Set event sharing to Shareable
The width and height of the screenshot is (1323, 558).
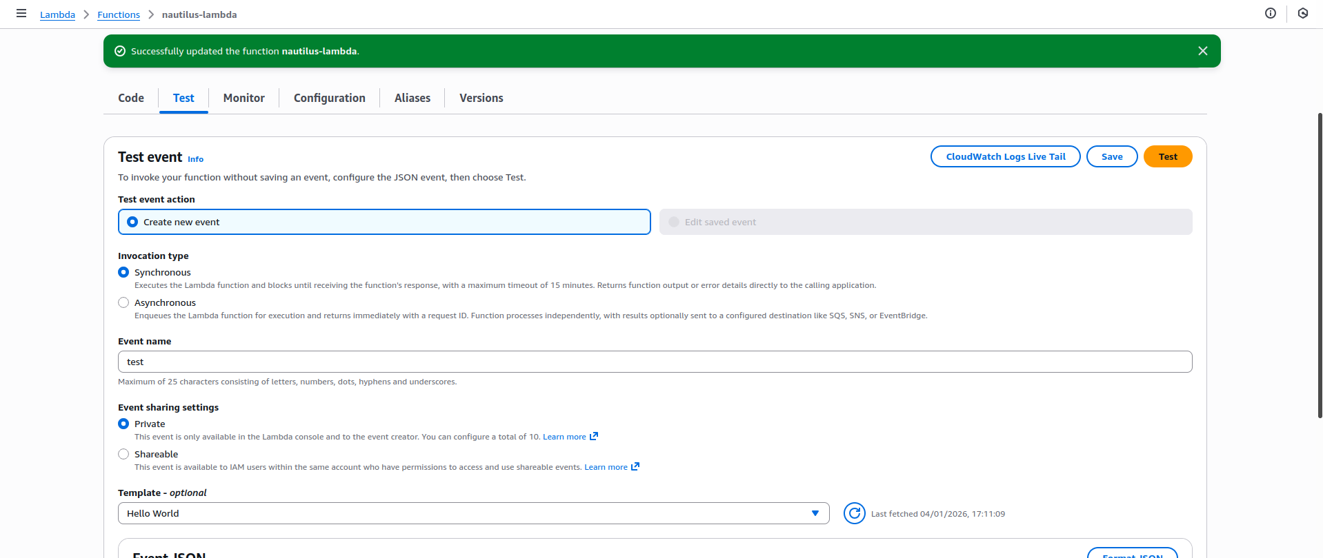pyautogui.click(x=123, y=454)
